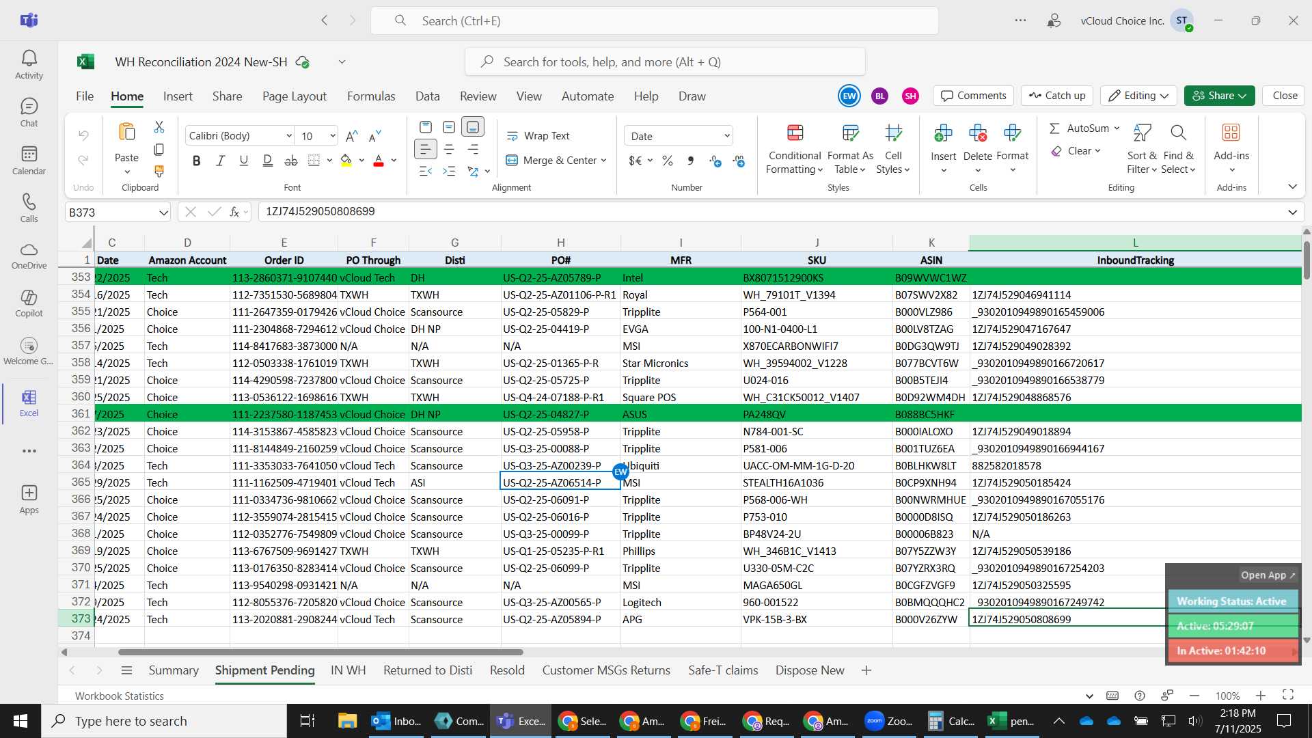Viewport: 1312px width, 738px height.
Task: Click the Increase Decimal icon
Action: pos(715,161)
